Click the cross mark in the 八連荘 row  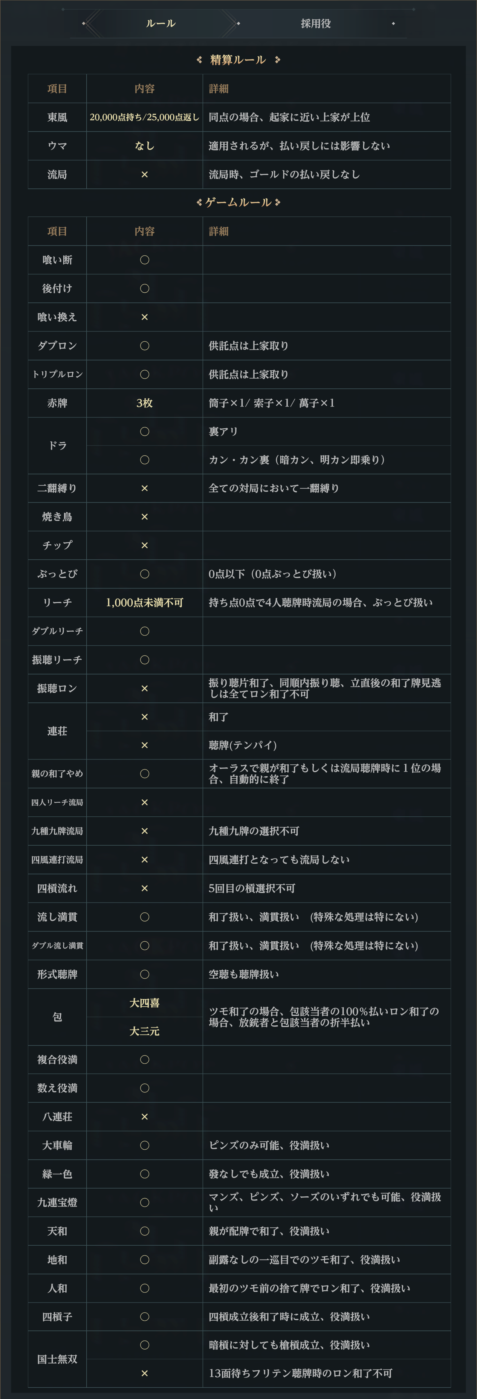(x=145, y=1116)
